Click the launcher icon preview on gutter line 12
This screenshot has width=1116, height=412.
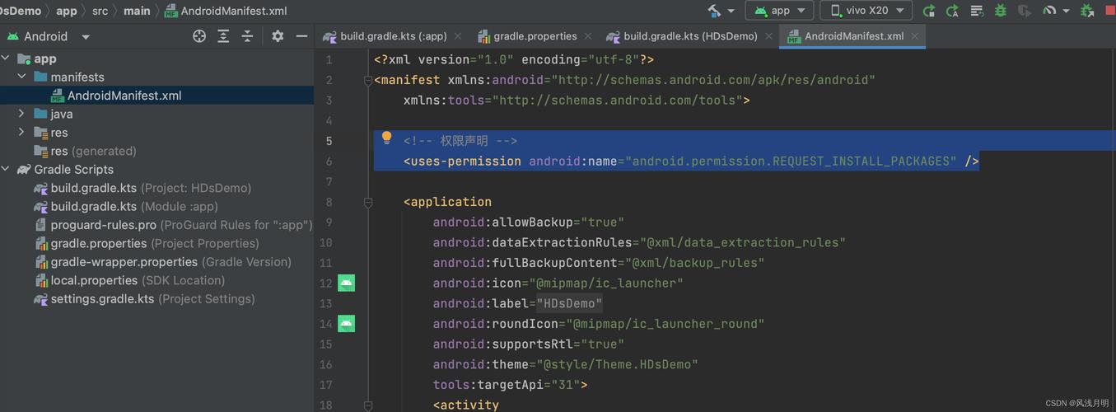click(346, 283)
